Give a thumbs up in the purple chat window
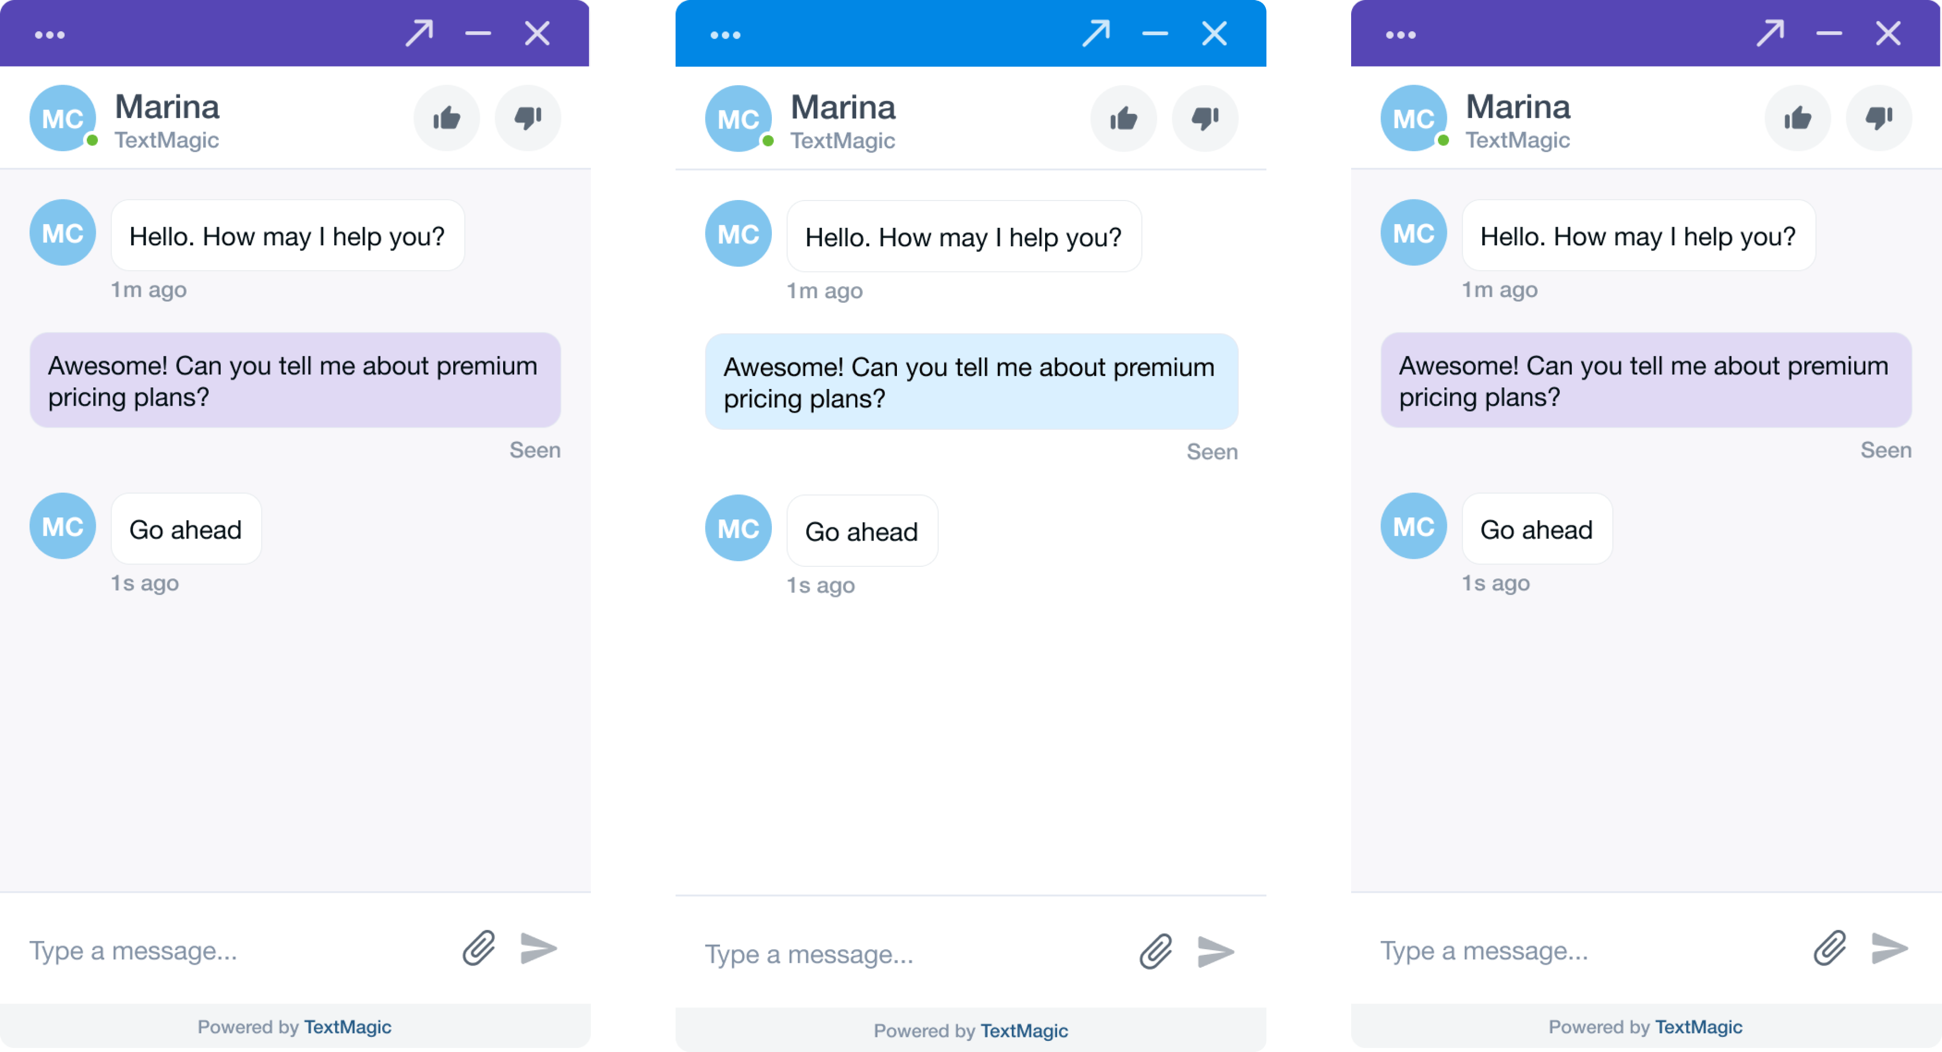Image resolution: width=1942 pixels, height=1052 pixels. point(446,117)
